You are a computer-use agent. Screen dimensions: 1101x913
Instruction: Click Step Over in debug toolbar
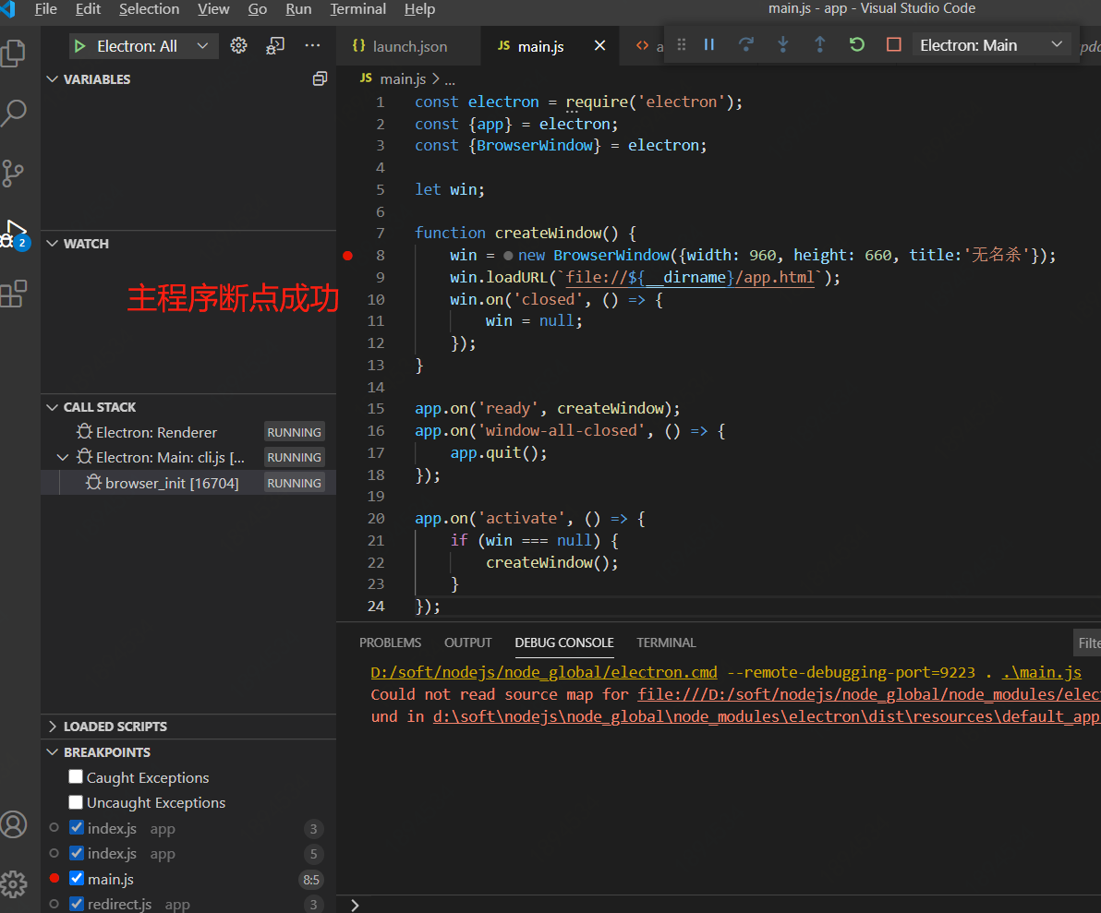(x=745, y=45)
